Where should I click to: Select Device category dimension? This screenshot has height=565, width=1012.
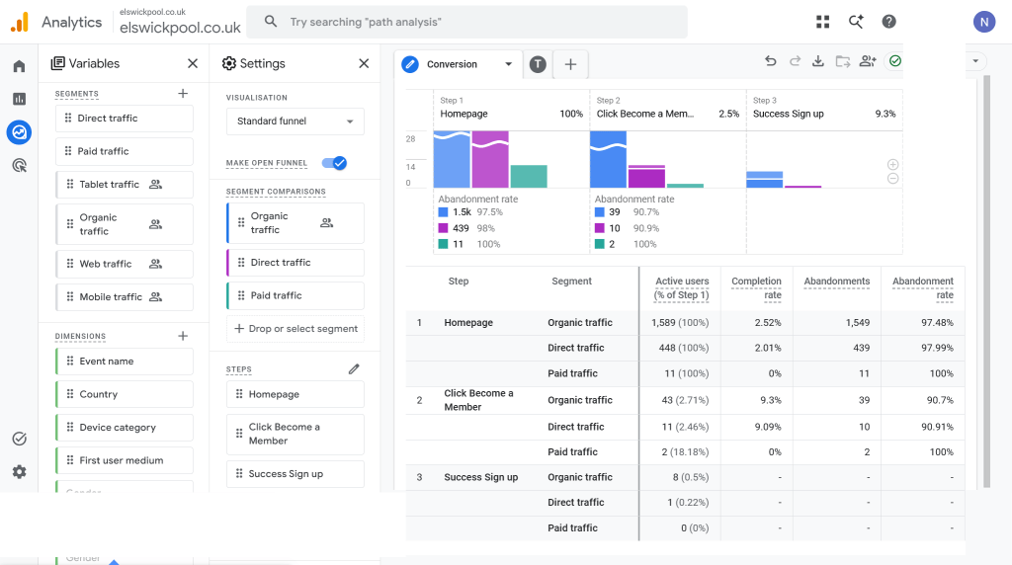[125, 427]
